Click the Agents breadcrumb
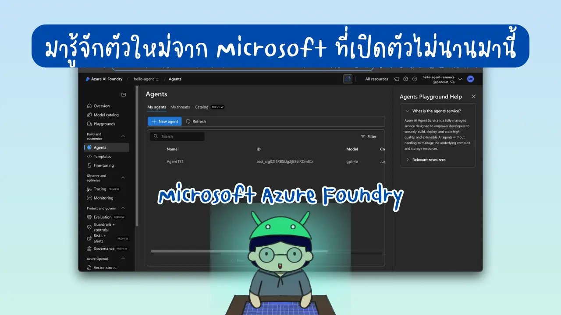 (175, 79)
